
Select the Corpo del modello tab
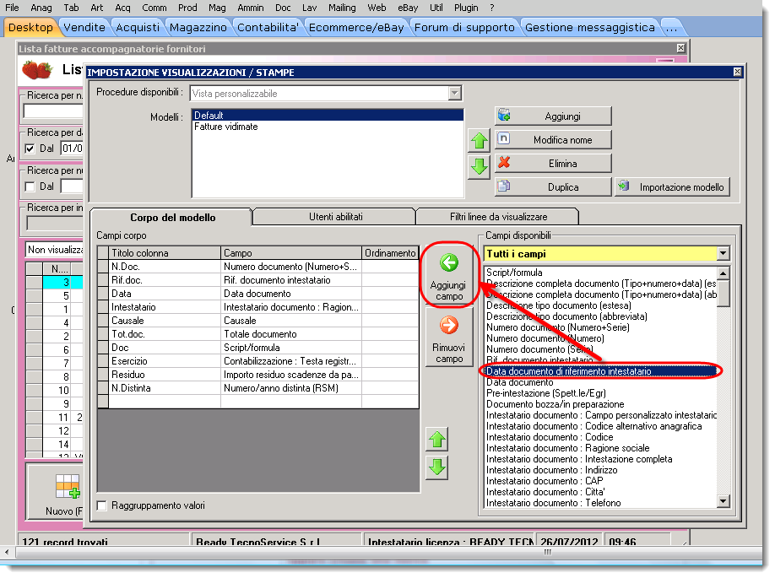point(172,218)
